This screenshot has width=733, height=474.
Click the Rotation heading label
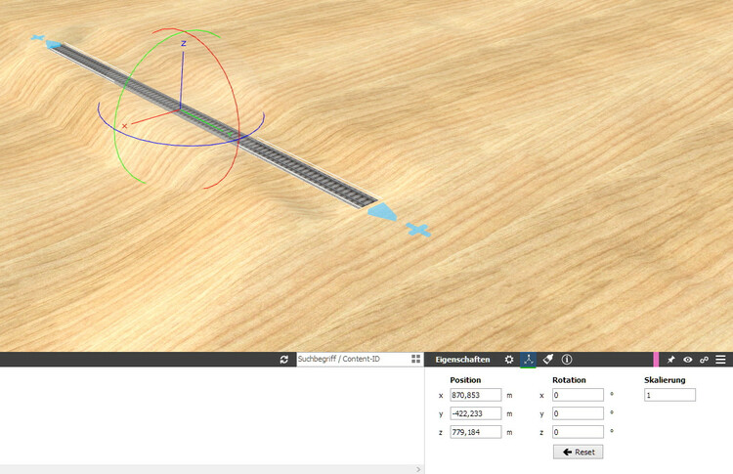click(569, 380)
